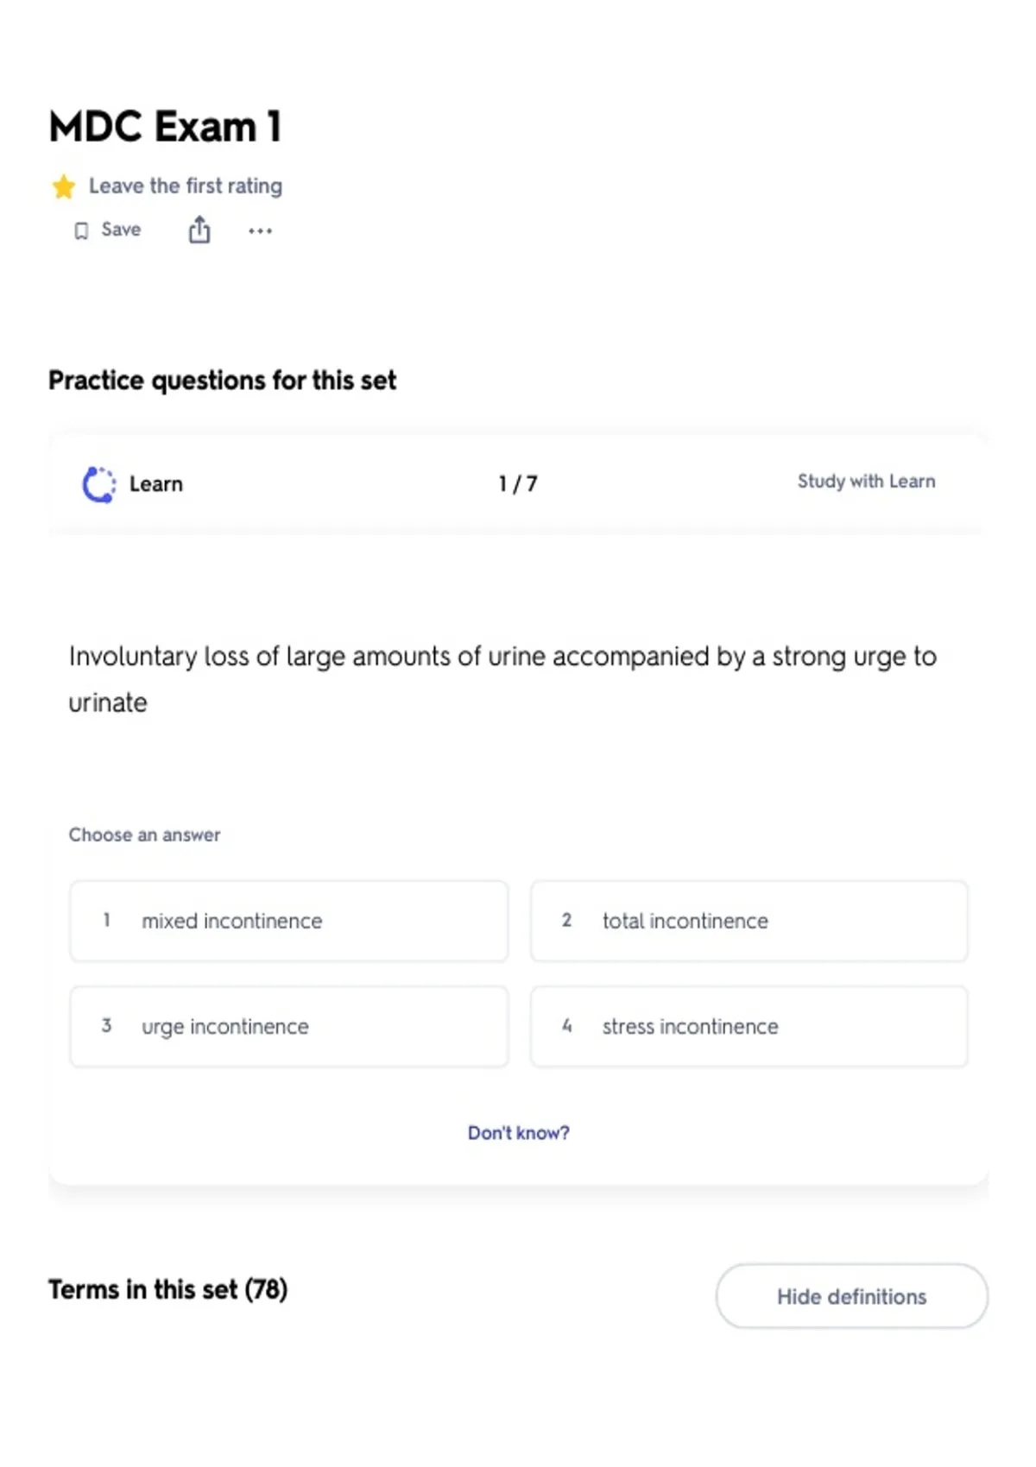This screenshot has width=1036, height=1467.
Task: Open the share icon
Action: pyautogui.click(x=199, y=230)
